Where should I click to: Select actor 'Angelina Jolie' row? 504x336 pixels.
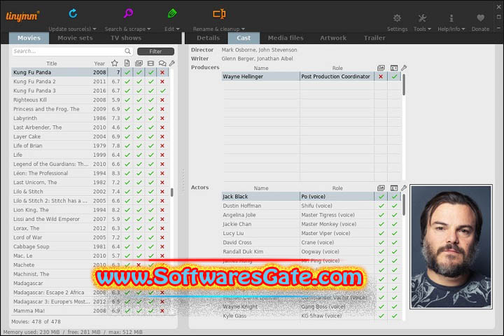[311, 215]
